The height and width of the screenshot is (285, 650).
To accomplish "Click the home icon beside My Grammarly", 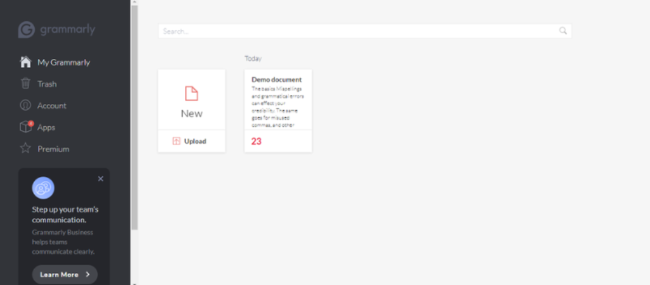I will pos(26,62).
